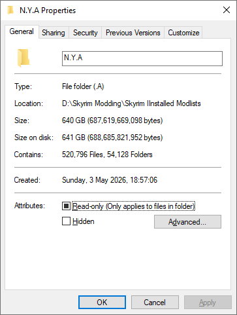Click the Apply button
The height and width of the screenshot is (315, 237).
(x=208, y=303)
